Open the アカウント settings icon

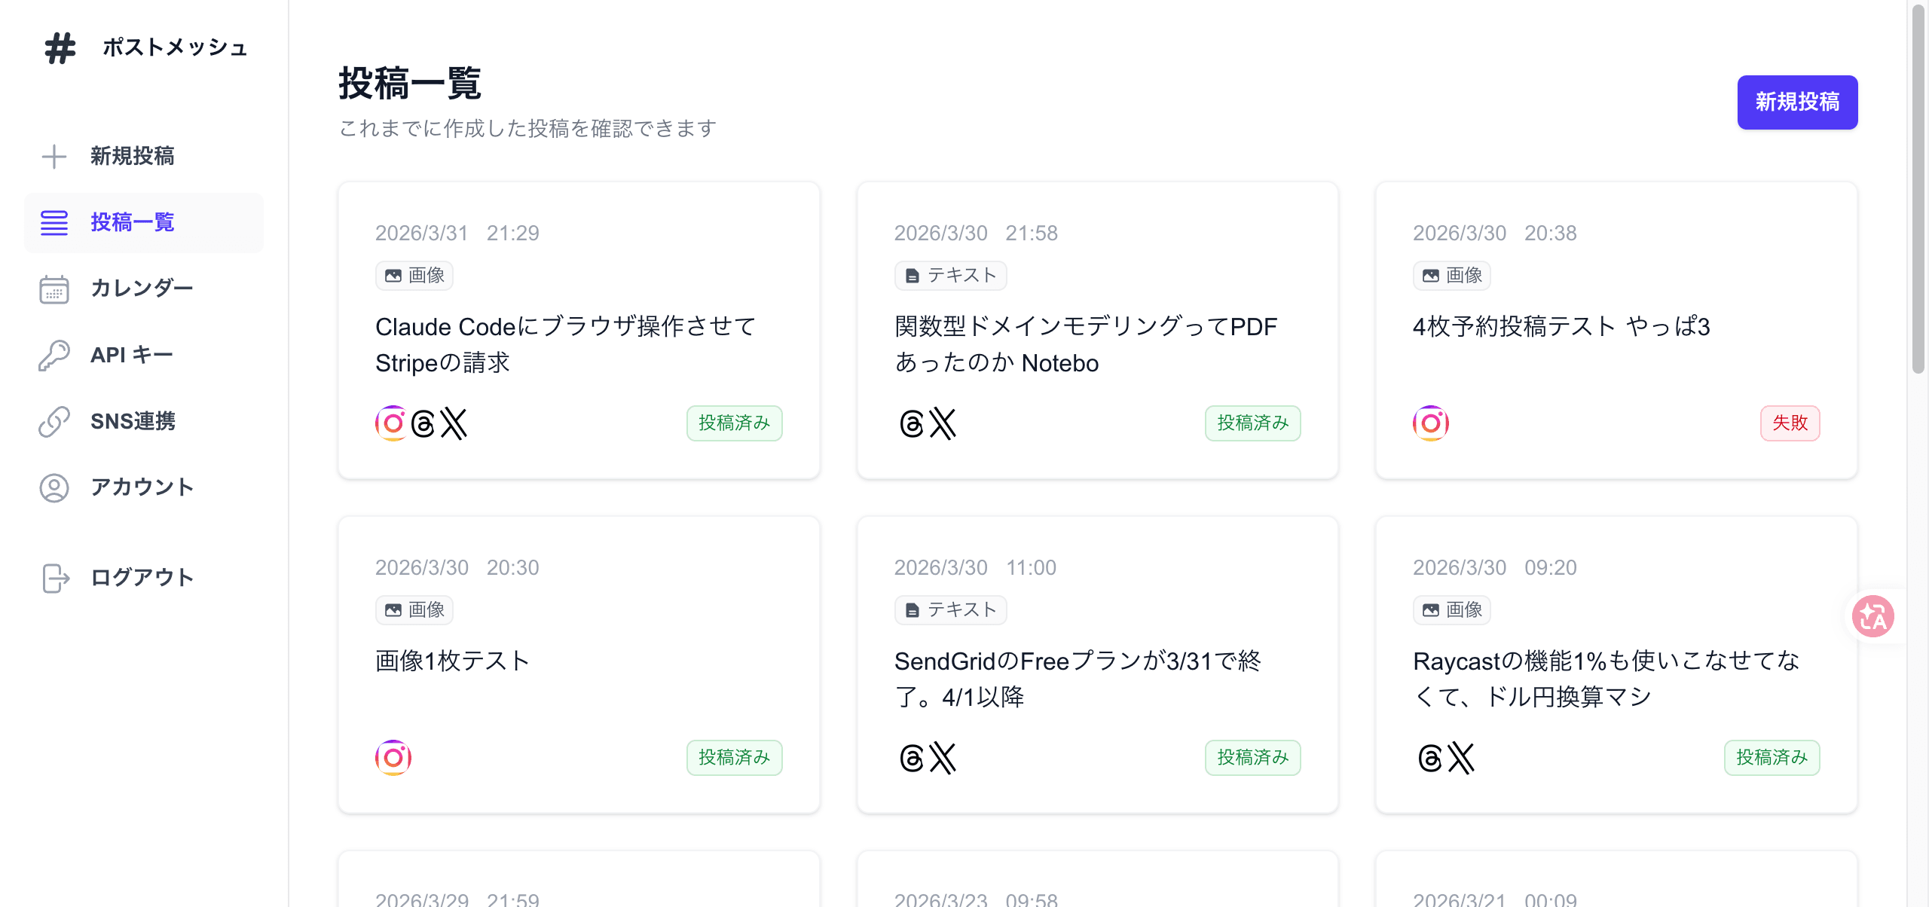53,487
